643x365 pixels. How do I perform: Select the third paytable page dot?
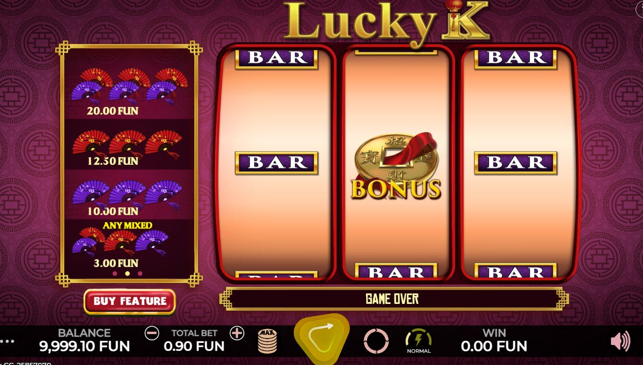pyautogui.click(x=140, y=274)
